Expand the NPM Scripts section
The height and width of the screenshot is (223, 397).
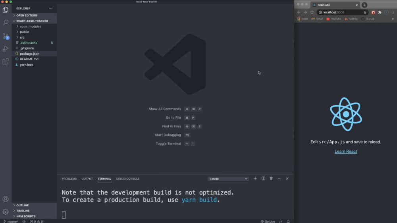26,216
